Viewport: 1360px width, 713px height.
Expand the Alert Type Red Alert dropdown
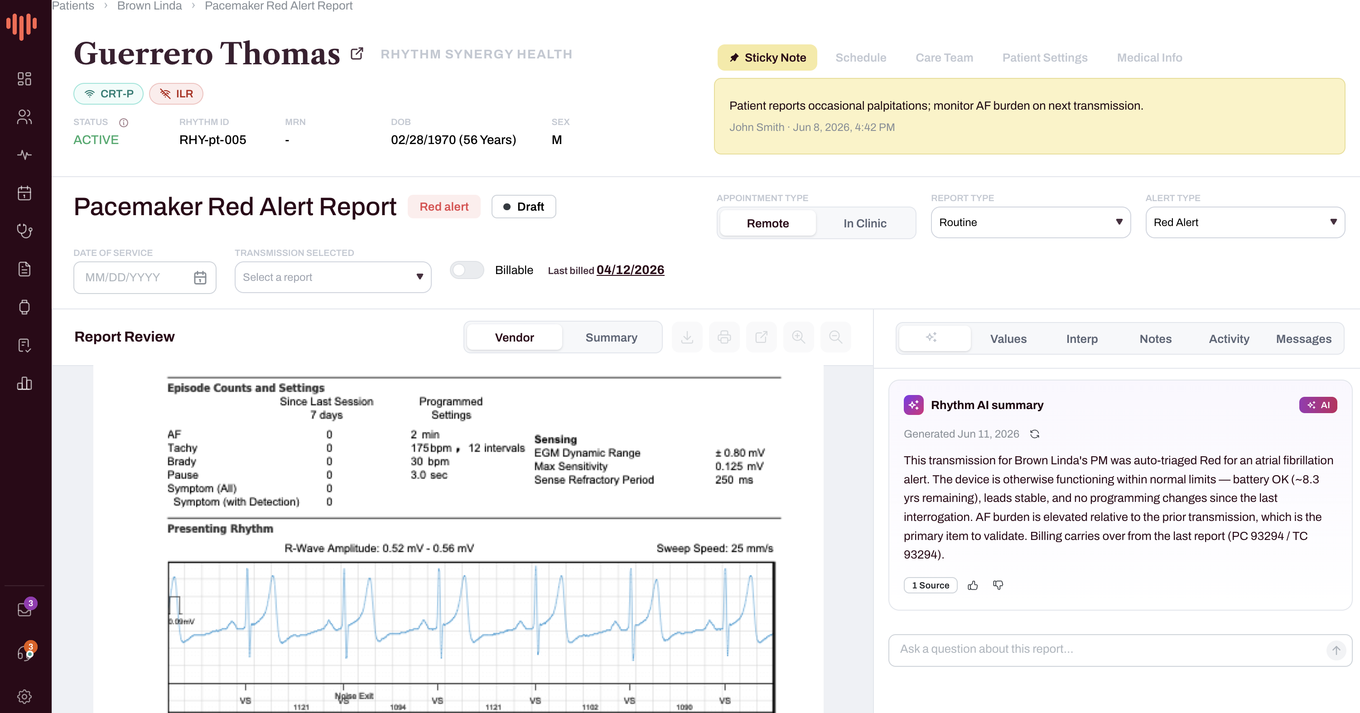pyautogui.click(x=1245, y=222)
